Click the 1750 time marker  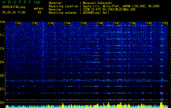165,23
